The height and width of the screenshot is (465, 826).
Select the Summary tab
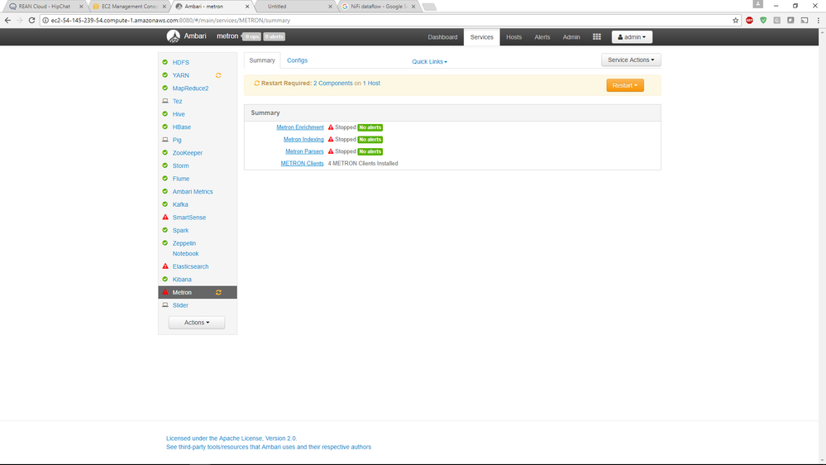(262, 60)
